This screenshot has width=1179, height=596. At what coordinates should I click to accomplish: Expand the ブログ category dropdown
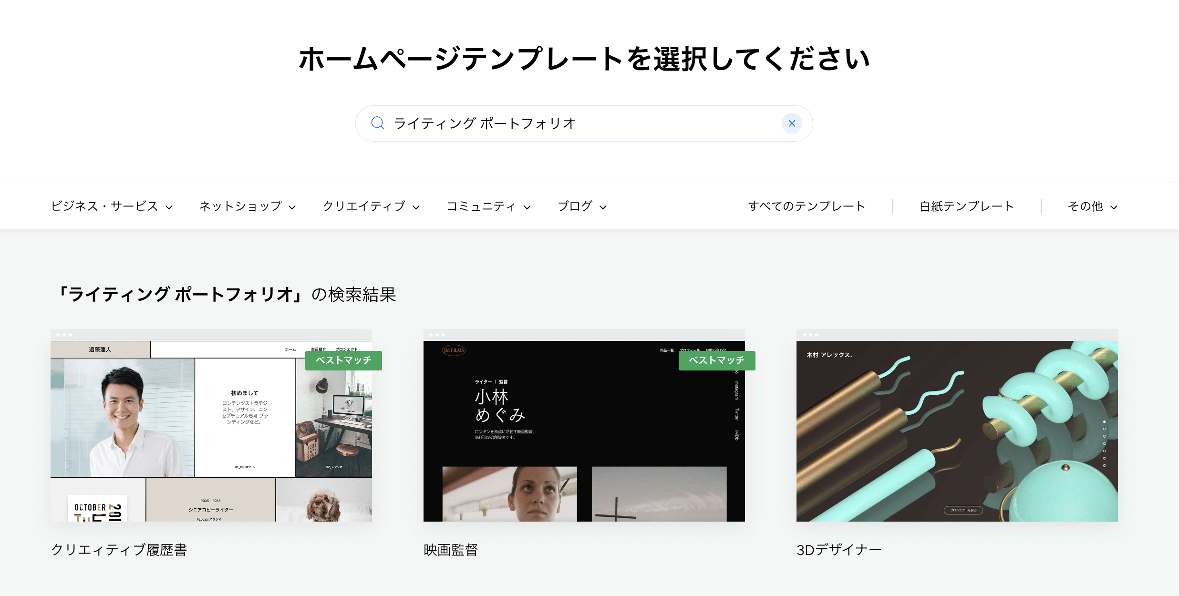[581, 206]
